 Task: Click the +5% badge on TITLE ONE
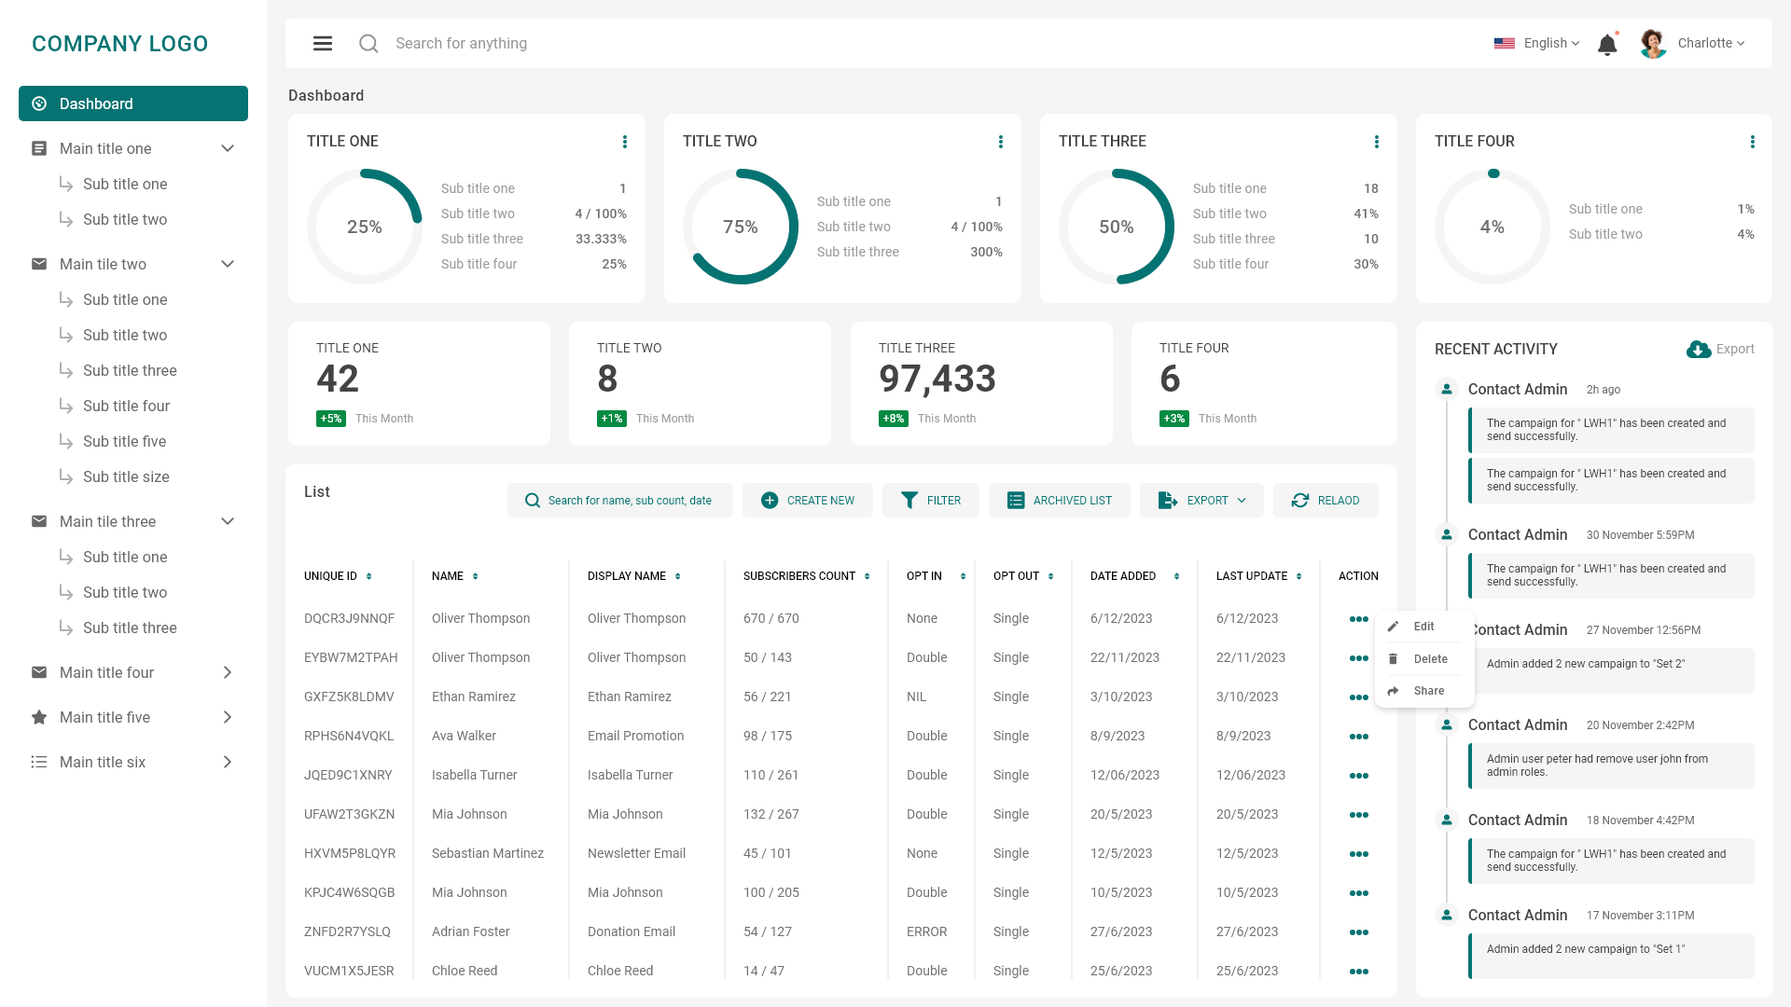(x=331, y=419)
